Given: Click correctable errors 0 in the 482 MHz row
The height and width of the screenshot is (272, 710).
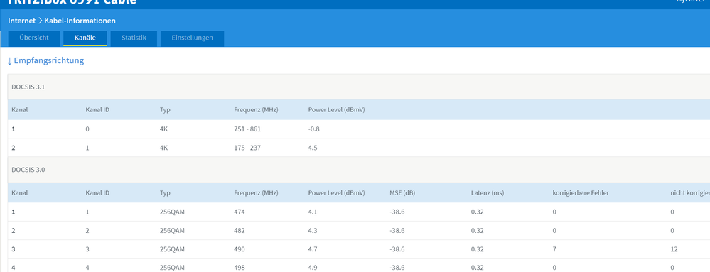Looking at the screenshot, I should pos(554,230).
